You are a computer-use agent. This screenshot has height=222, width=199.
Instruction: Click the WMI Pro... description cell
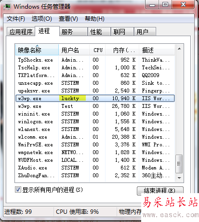point(156,144)
